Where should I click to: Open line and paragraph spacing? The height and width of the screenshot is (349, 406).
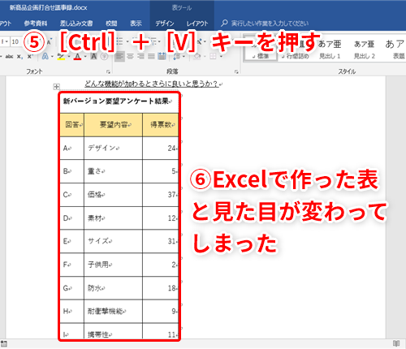coord(177,57)
